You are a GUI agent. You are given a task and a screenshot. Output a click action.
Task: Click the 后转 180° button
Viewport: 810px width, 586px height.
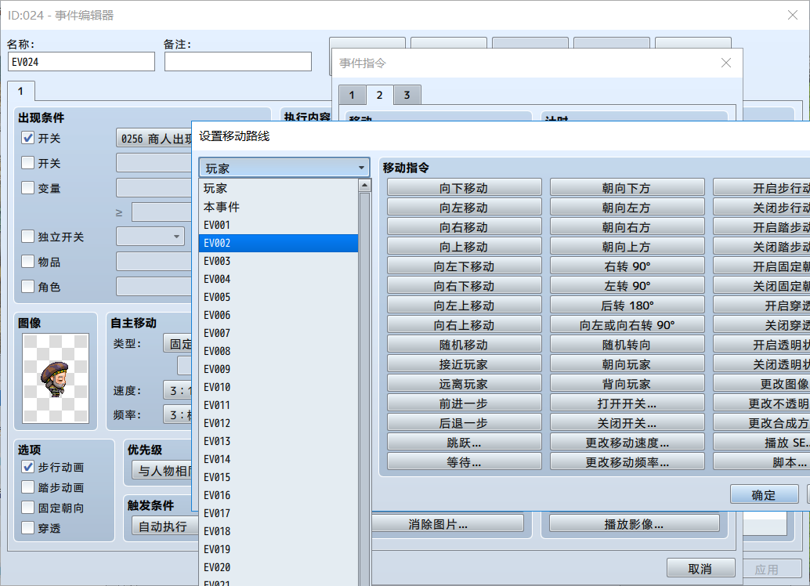pos(627,306)
